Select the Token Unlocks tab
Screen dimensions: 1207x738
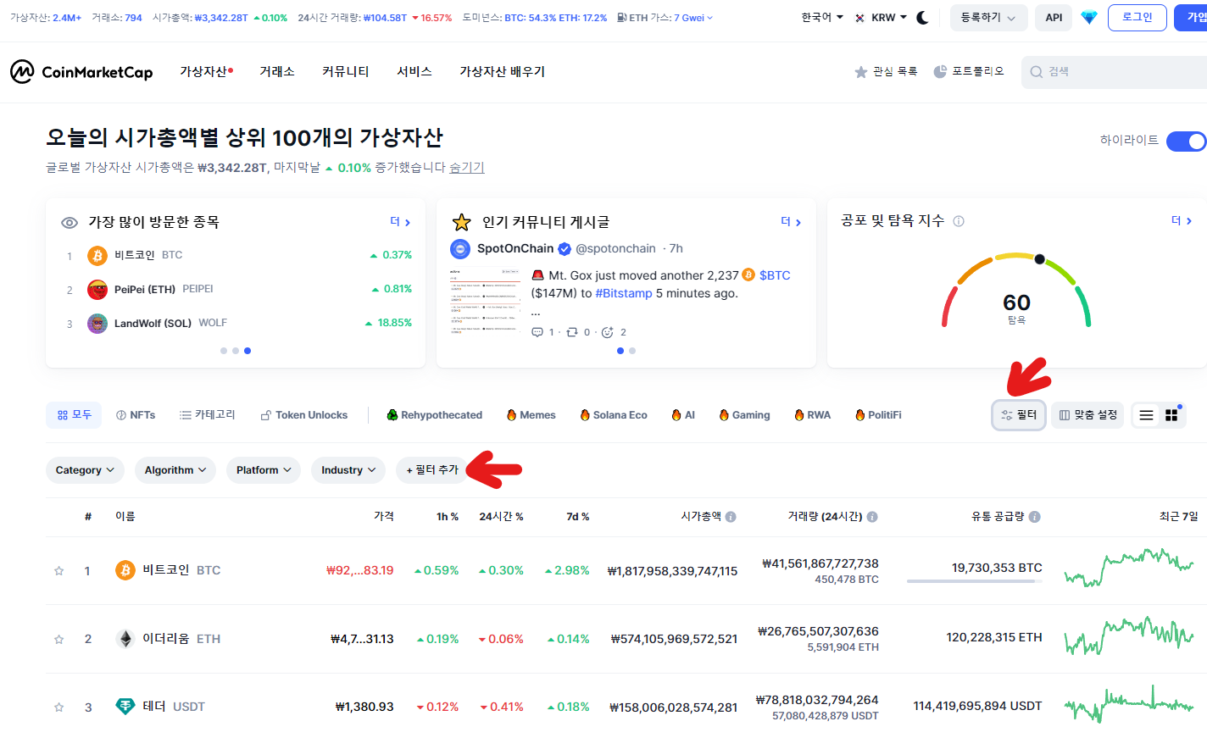(x=304, y=415)
